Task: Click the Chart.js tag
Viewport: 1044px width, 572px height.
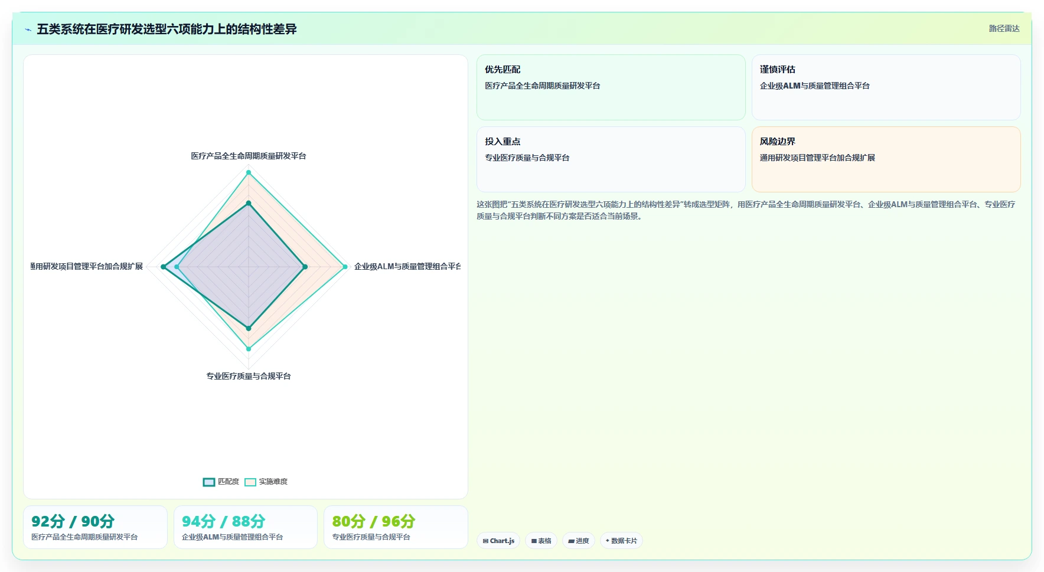Action: click(498, 541)
